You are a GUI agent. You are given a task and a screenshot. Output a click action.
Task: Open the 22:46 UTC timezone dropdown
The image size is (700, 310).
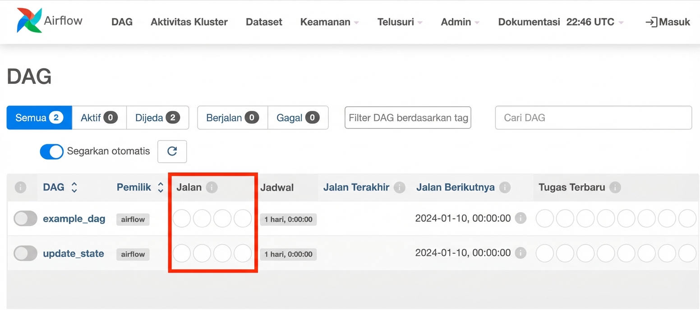click(x=595, y=22)
